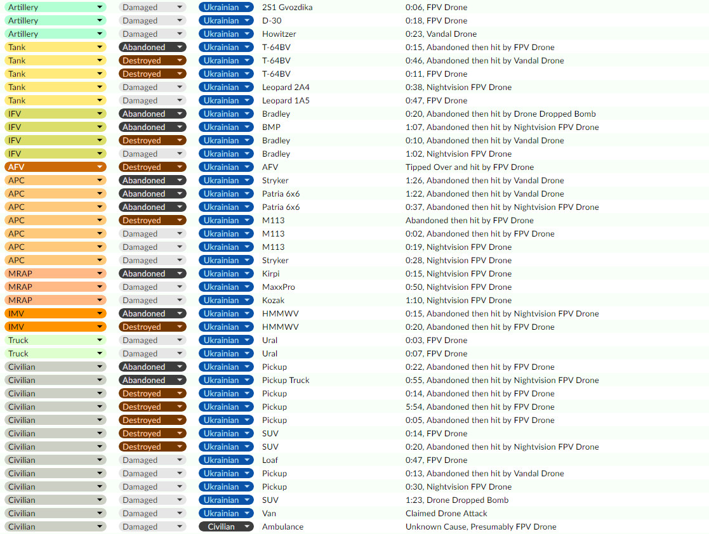Select 'Unknown Cause, Presumably FPV Drone' note
Screen dimensions: 709x534
(x=480, y=527)
